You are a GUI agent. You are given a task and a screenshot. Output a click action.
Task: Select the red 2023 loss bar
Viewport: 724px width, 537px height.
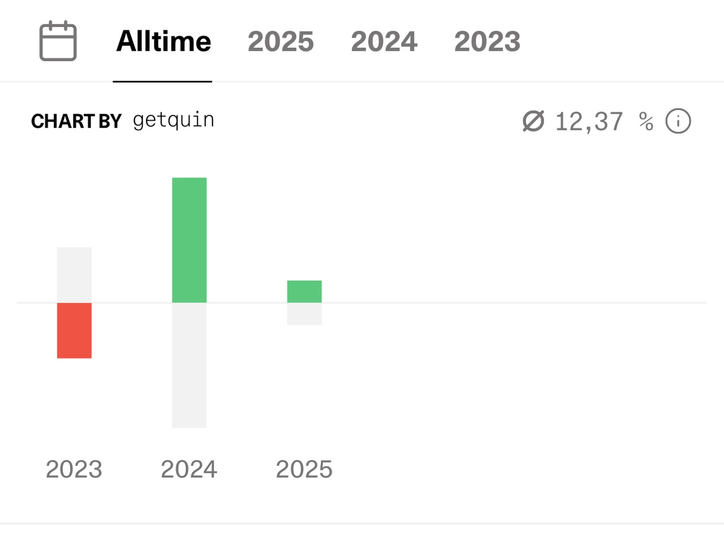(x=74, y=331)
